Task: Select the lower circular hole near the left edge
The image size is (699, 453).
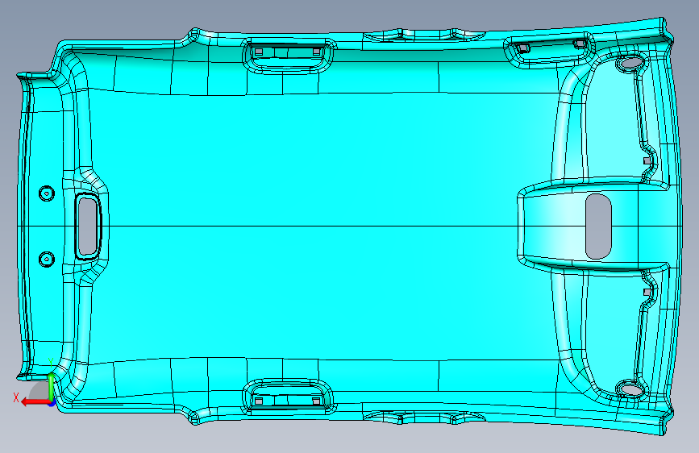Action: pos(47,259)
